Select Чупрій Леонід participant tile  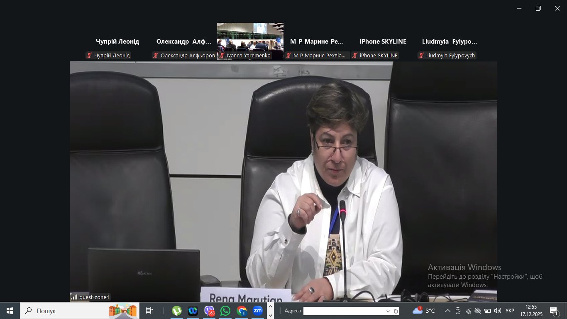[x=117, y=46]
